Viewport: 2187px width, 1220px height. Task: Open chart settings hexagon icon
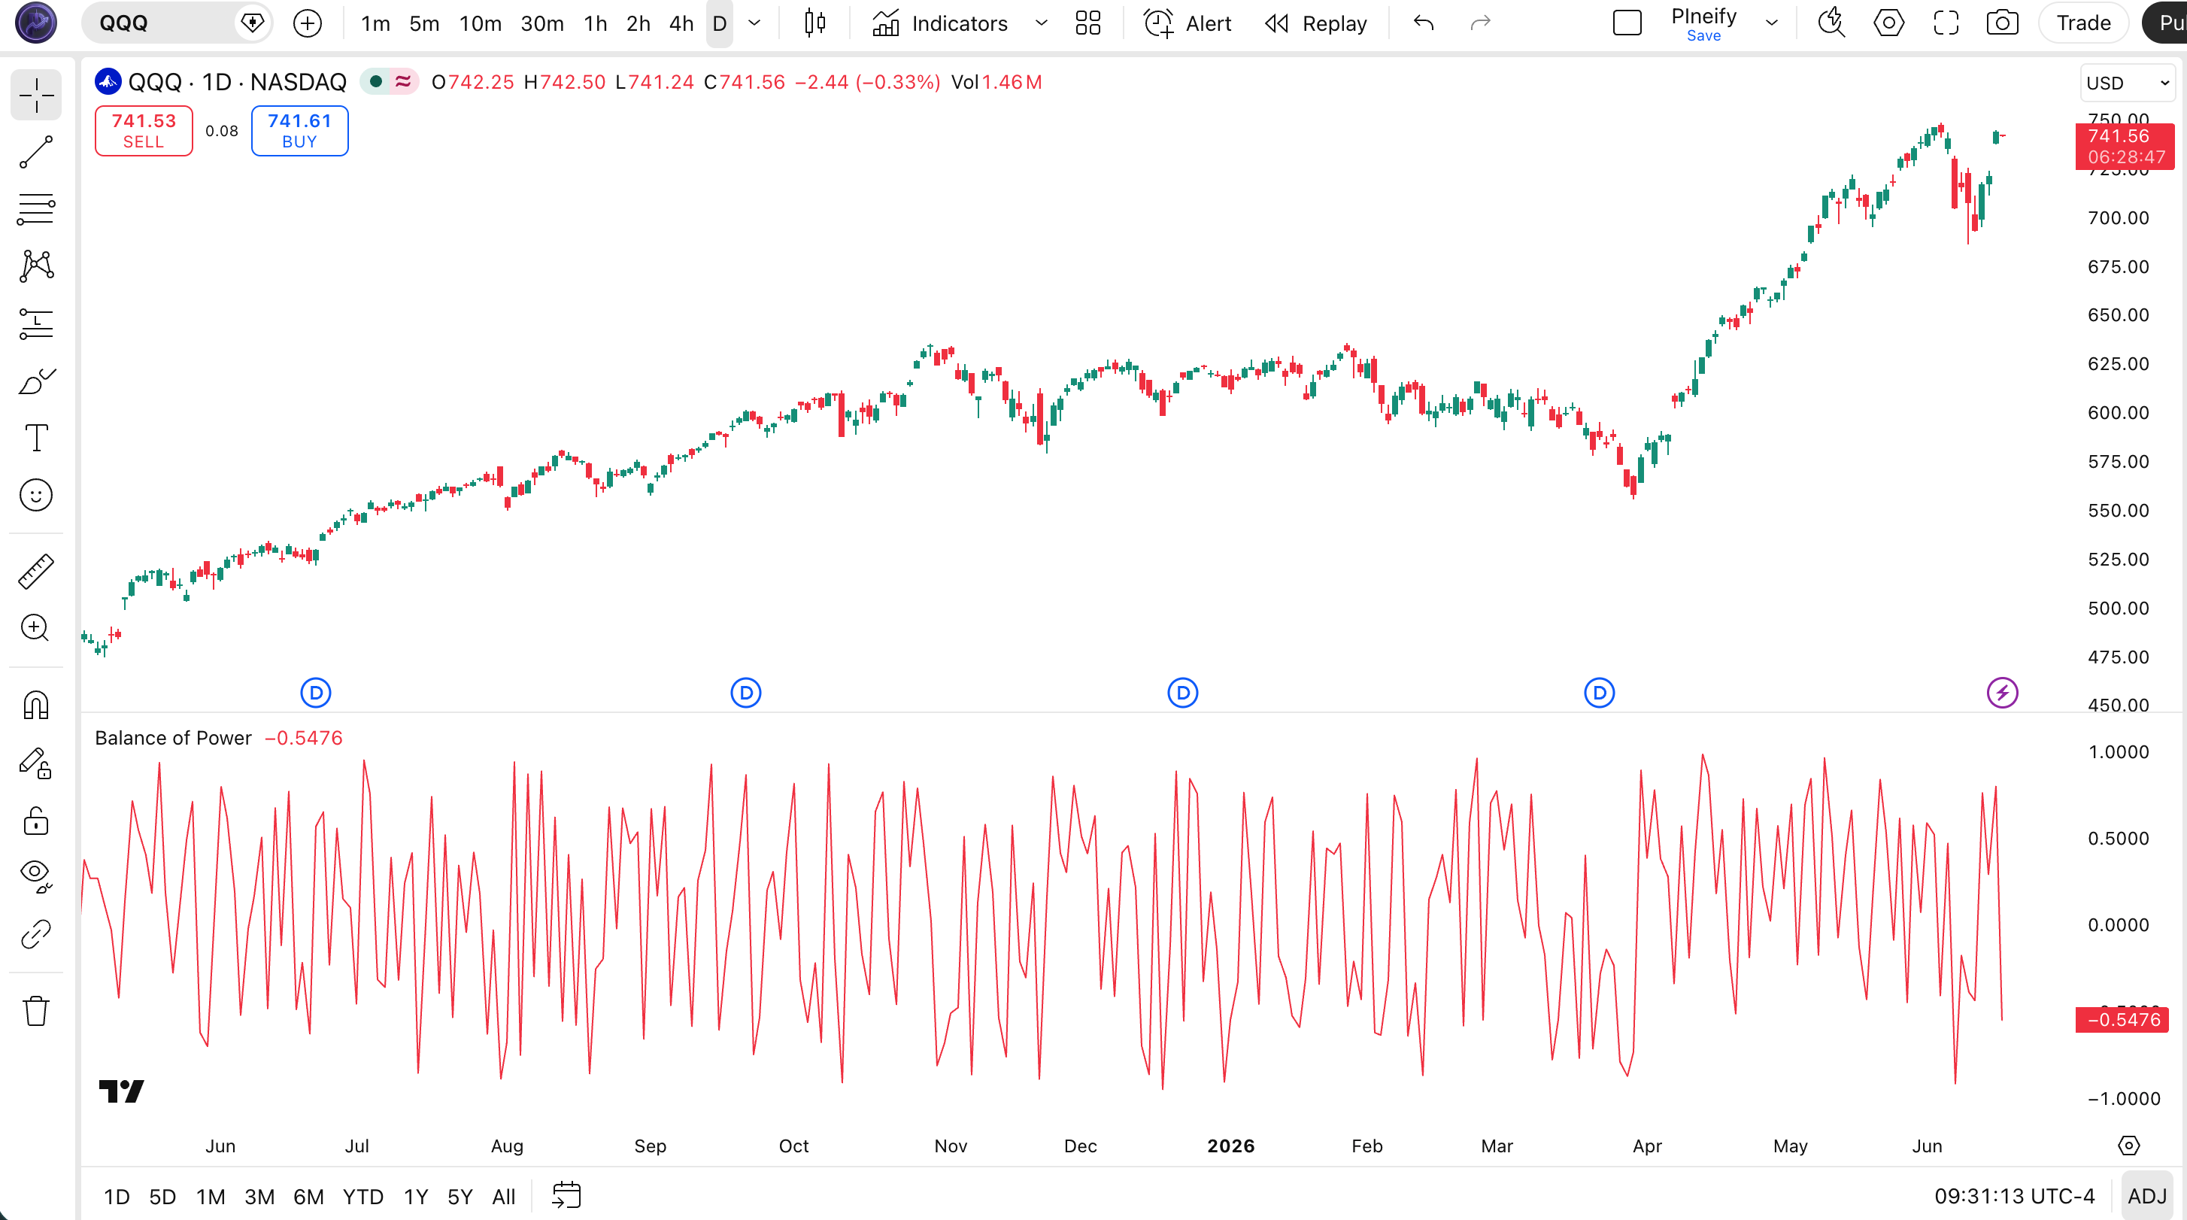[1888, 23]
